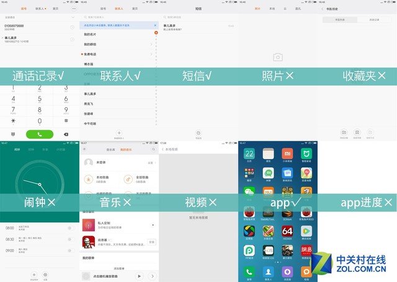The image size is (397, 282).
Task: Play the 私人定制 radio station
Action: coord(153,225)
